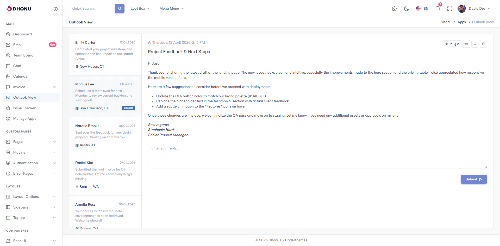Open the notifications bell
This screenshot has height=246, width=500.
[x=438, y=9]
